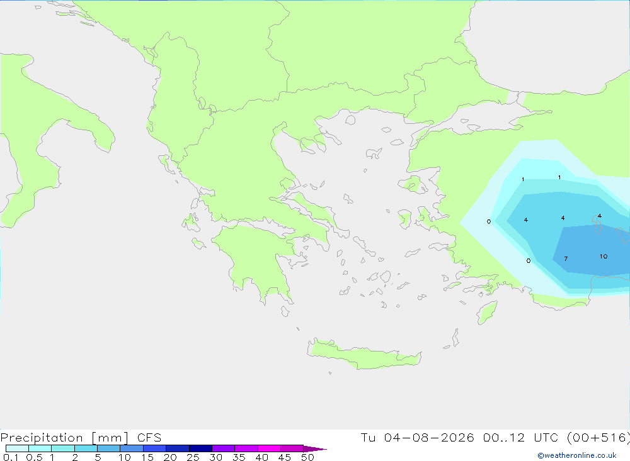This screenshot has height=461, width=630.
Task: Click the 45–50 mm legend color swatch
Action: (292, 448)
